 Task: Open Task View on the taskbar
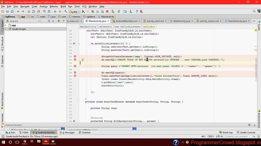[x=17, y=142]
